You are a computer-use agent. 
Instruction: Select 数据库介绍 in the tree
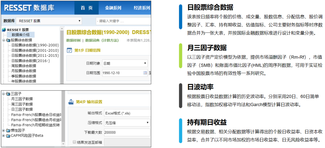point(20,35)
